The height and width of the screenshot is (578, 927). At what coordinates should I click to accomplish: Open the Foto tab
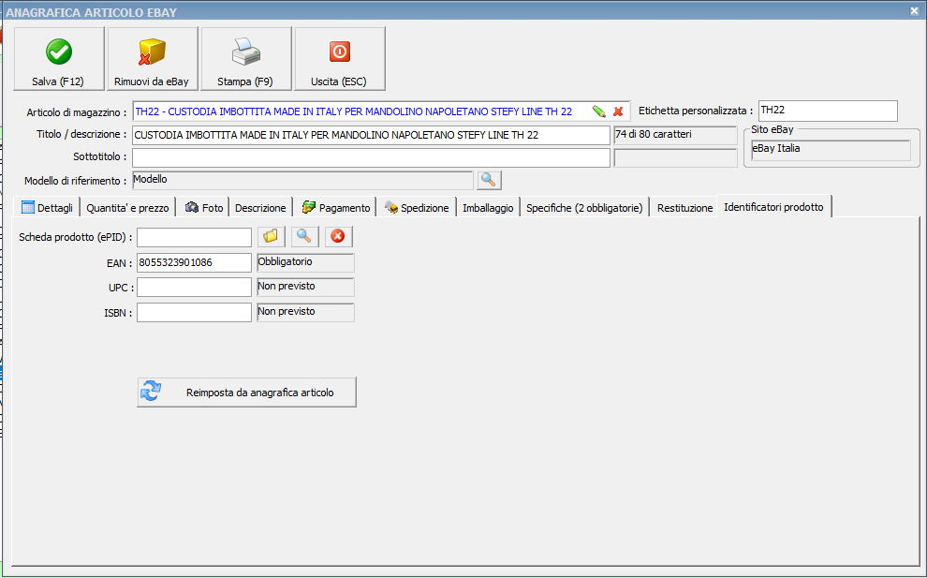203,208
